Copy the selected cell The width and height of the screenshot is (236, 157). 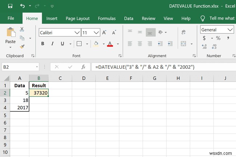[x=22, y=38]
